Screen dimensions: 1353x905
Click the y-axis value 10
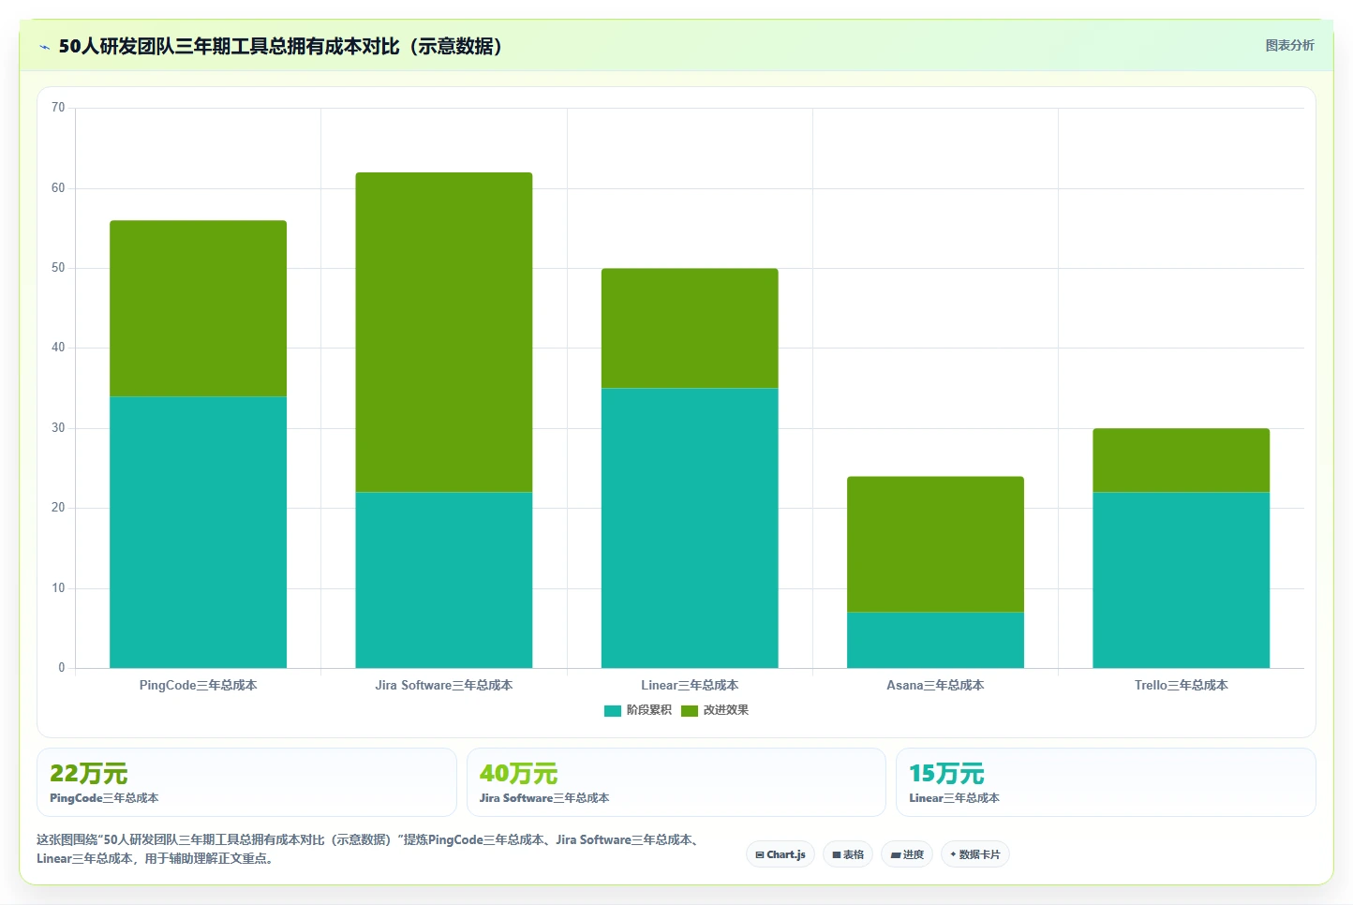[x=58, y=588]
